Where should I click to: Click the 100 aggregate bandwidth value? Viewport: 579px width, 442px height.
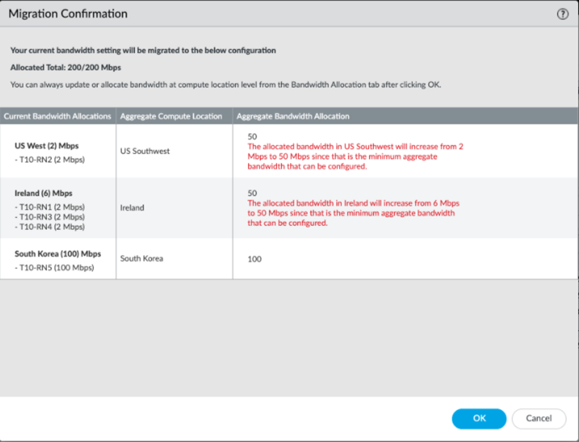(255, 259)
